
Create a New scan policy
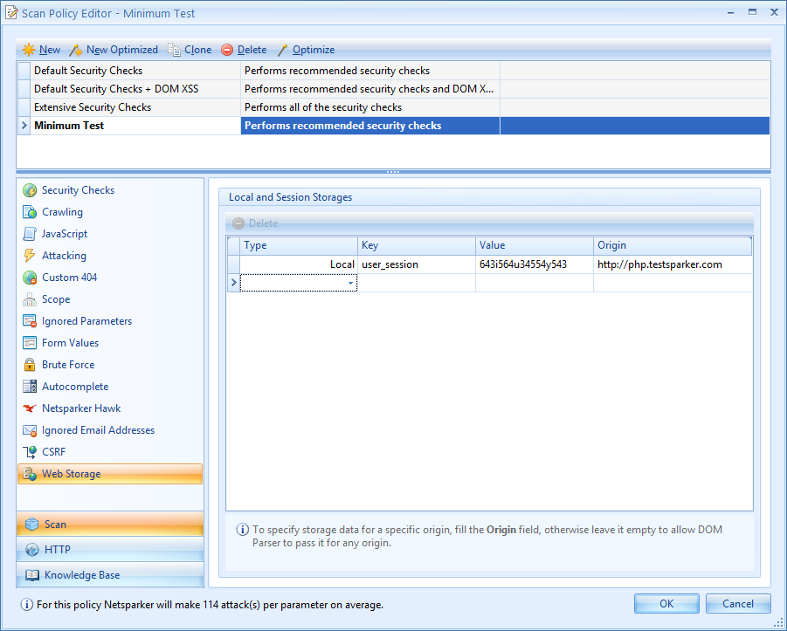tap(42, 50)
